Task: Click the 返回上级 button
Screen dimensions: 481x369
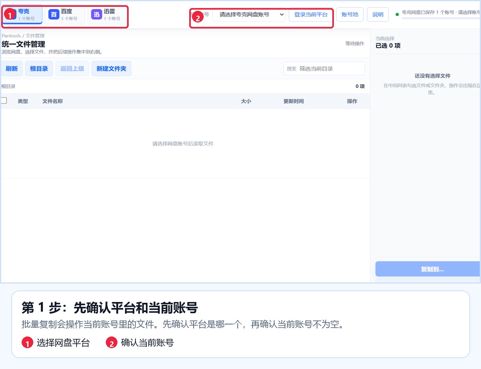Action: click(72, 69)
